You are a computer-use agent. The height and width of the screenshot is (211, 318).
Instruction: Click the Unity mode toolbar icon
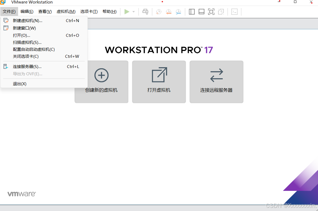pos(221,12)
